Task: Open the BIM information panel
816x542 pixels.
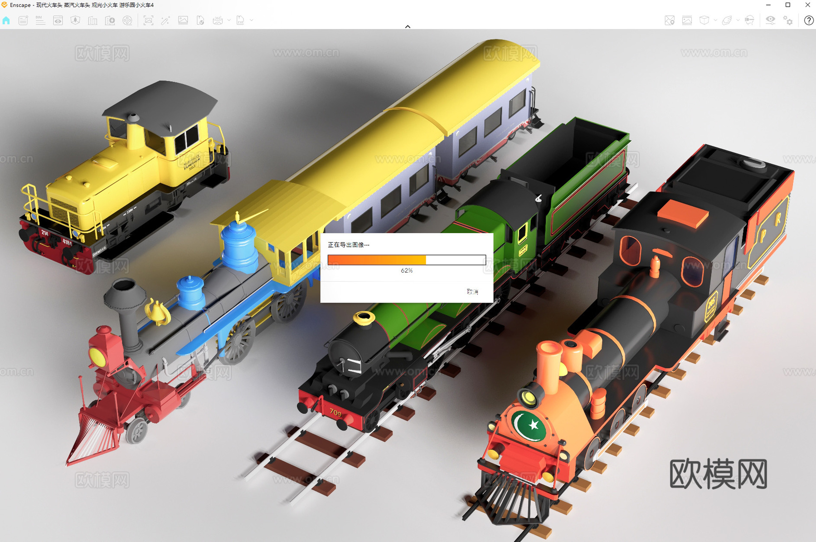Action: [x=40, y=20]
